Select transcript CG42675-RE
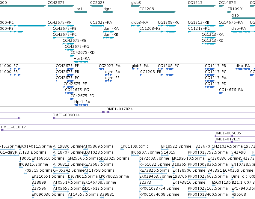 point(75,41)
